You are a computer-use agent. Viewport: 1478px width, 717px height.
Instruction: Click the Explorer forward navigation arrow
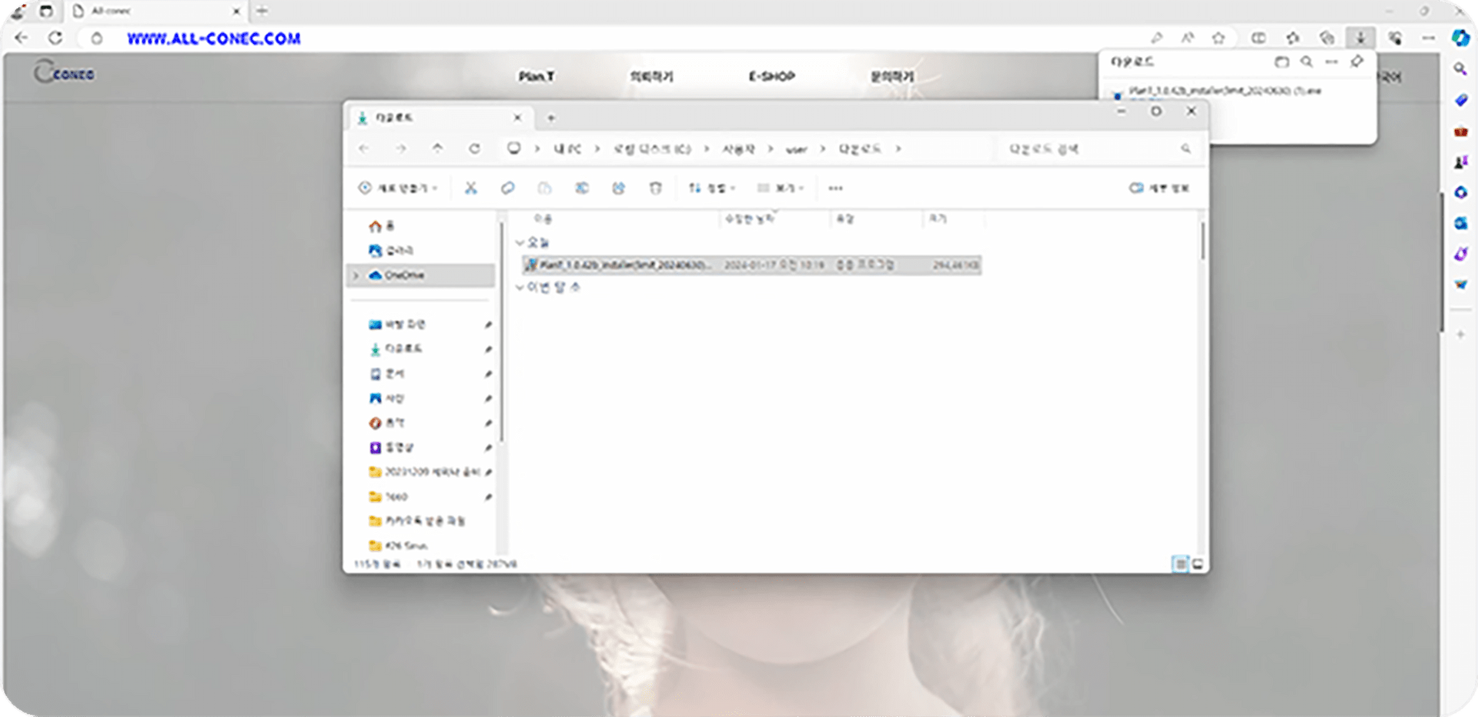click(x=400, y=148)
